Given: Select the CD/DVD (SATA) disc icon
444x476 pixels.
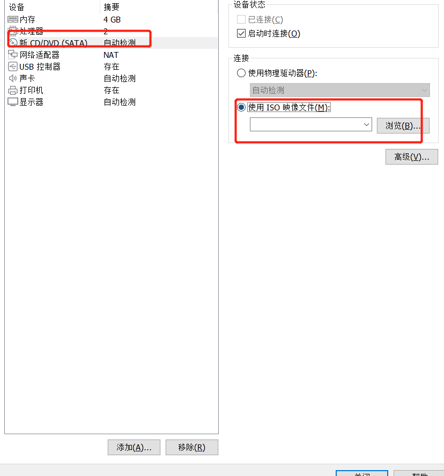Looking at the screenshot, I should point(12,43).
